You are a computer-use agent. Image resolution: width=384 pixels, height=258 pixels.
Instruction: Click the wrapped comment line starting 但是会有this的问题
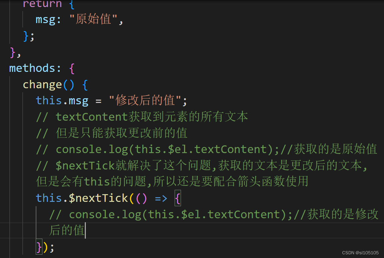pyautogui.click(x=172, y=181)
